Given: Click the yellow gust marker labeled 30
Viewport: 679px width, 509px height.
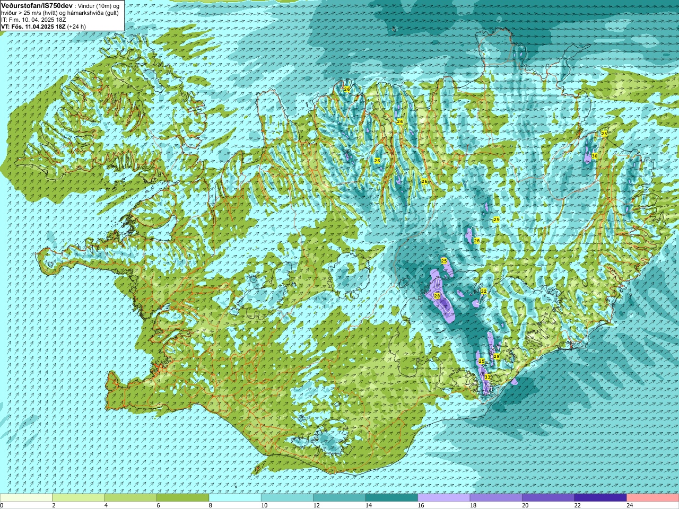Looking at the screenshot, I should (595, 156).
